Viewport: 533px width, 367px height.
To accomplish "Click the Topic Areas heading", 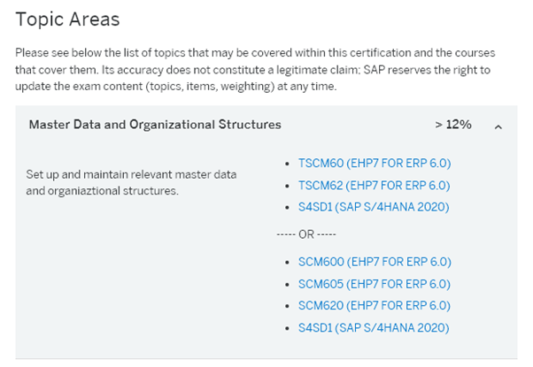I will (x=67, y=19).
